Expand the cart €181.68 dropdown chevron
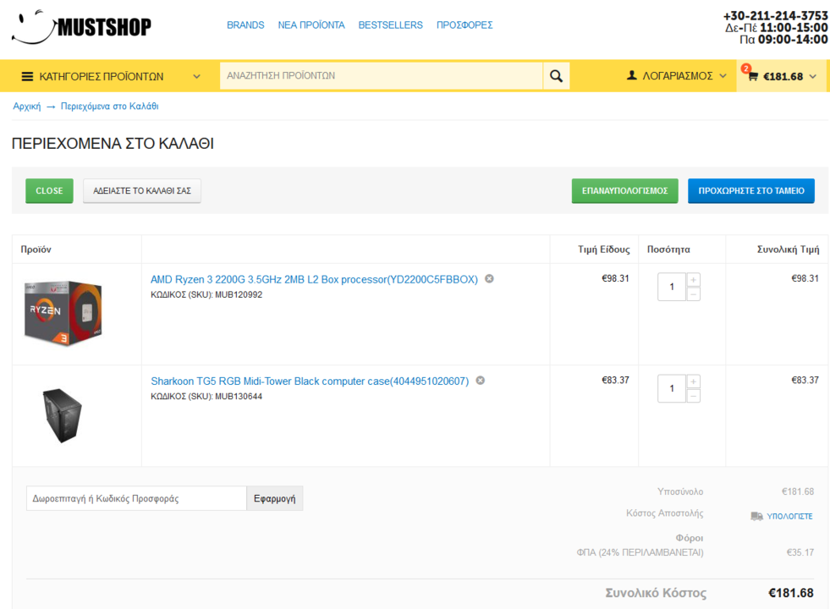This screenshot has width=830, height=609. [x=813, y=77]
